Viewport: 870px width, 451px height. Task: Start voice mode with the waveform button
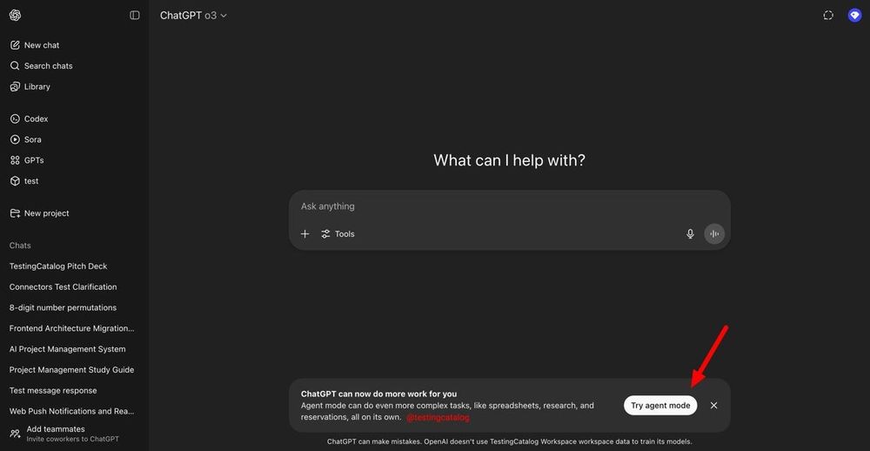coord(714,234)
